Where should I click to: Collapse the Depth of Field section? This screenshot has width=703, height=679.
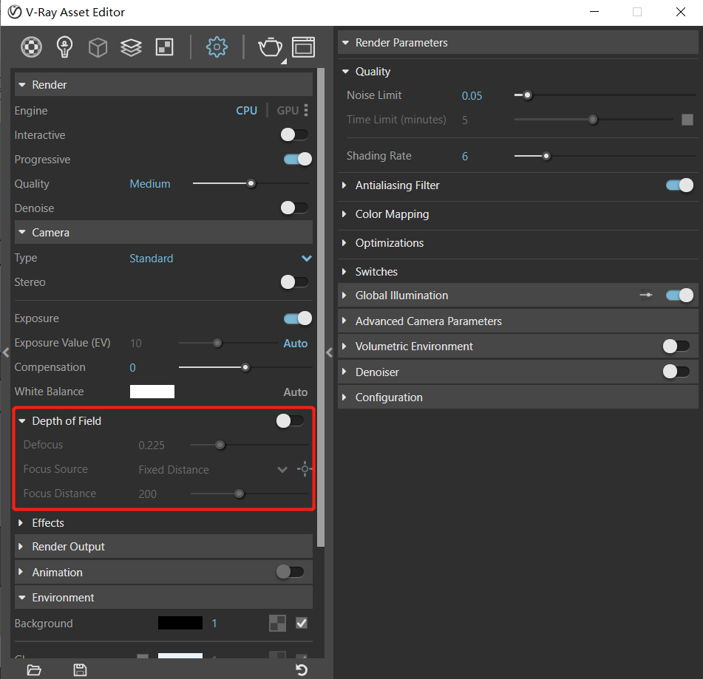pyautogui.click(x=22, y=421)
